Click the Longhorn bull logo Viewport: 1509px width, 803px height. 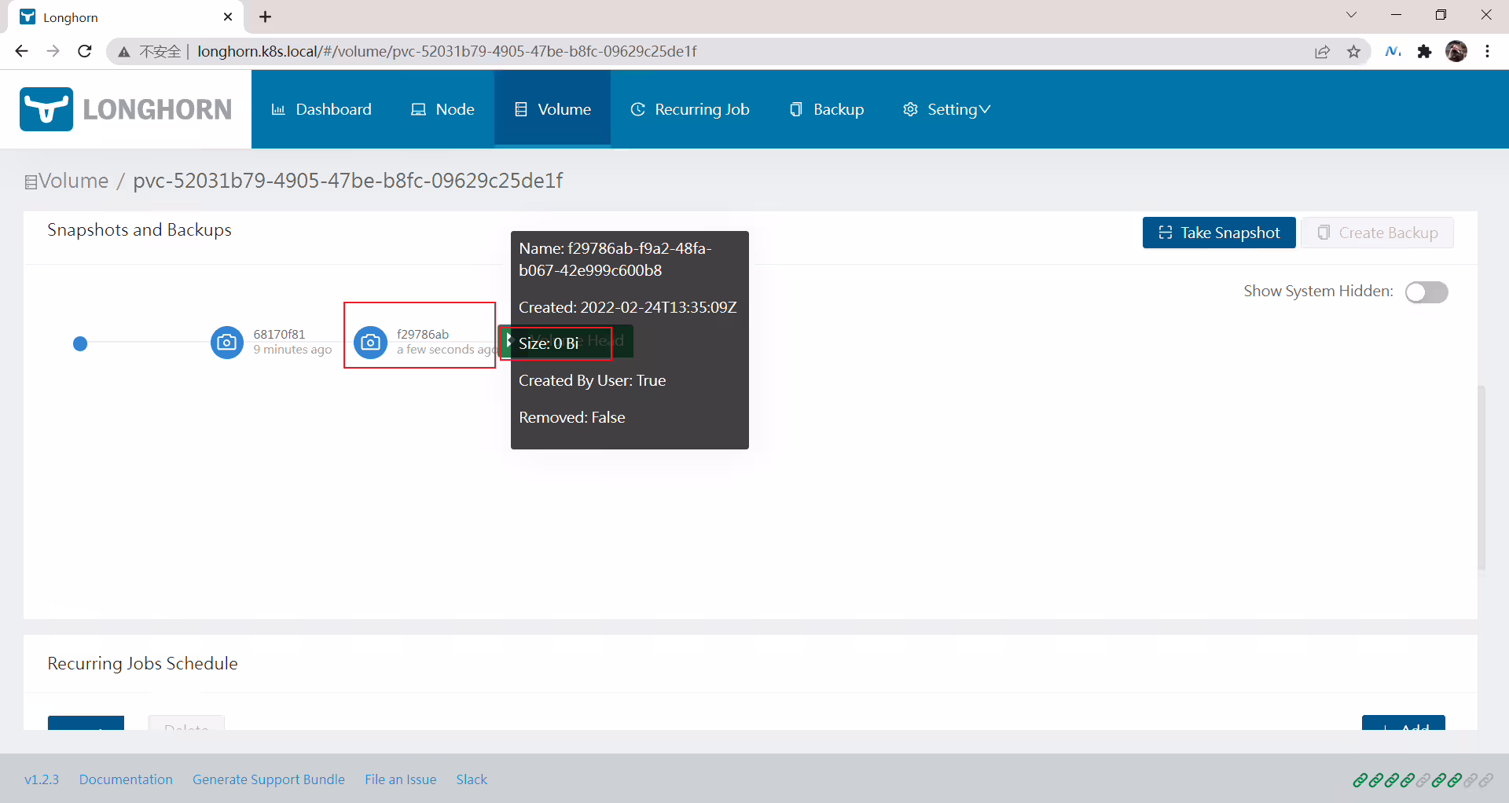pos(46,109)
